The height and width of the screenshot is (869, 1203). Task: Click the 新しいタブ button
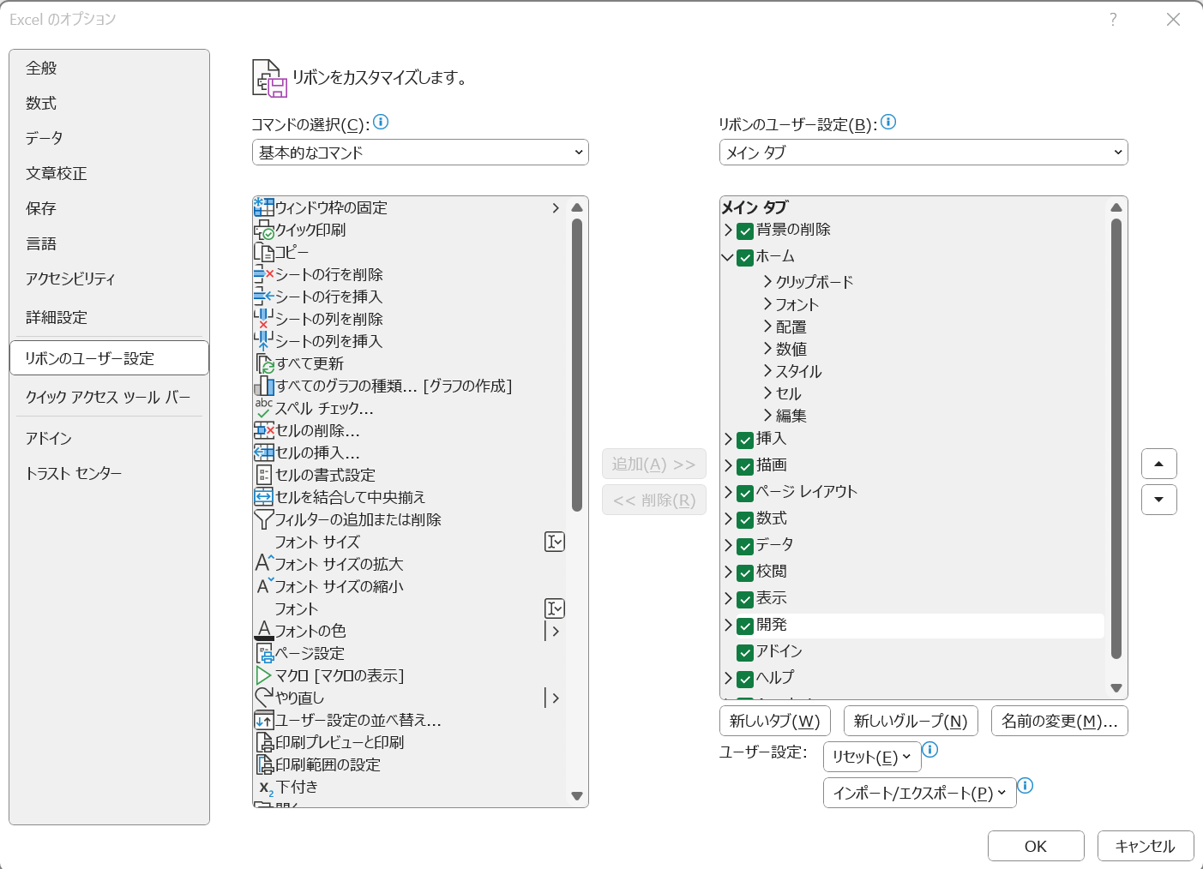tap(775, 721)
